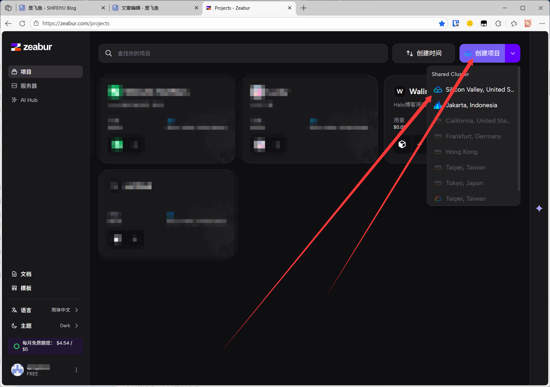Choose the Hong Kong region
The image size is (550, 387).
click(461, 152)
